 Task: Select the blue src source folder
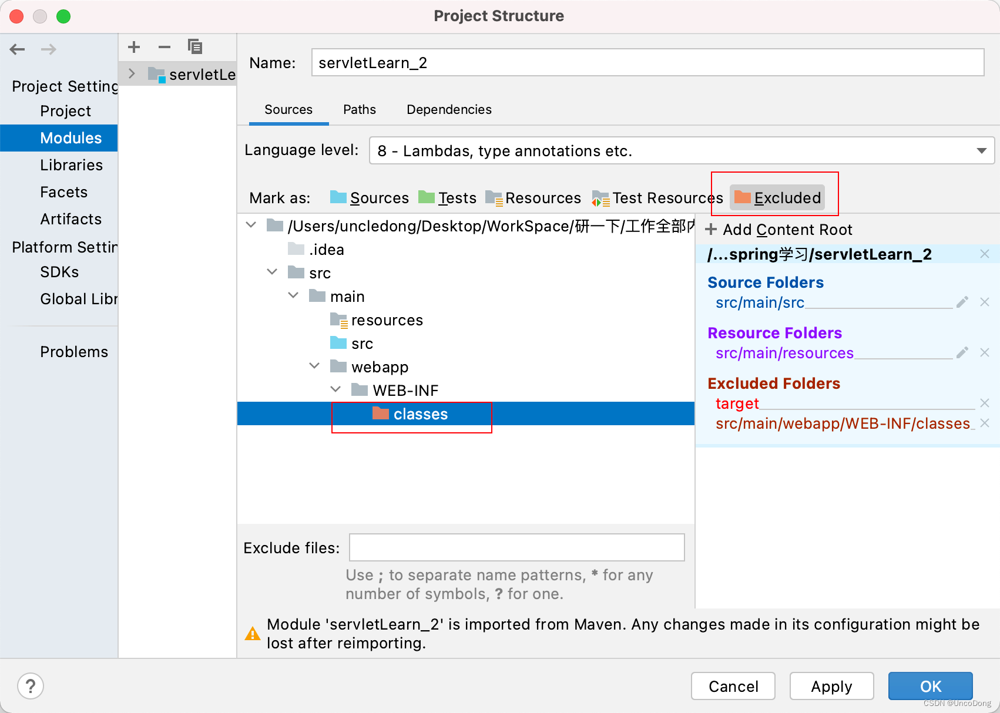pos(352,344)
